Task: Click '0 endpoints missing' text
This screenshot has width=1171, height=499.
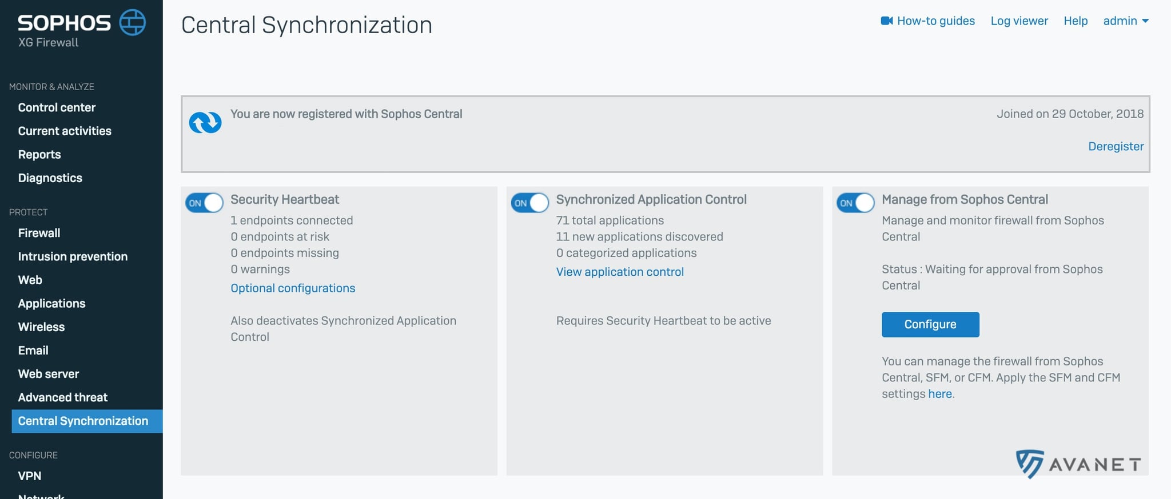Action: tap(285, 253)
